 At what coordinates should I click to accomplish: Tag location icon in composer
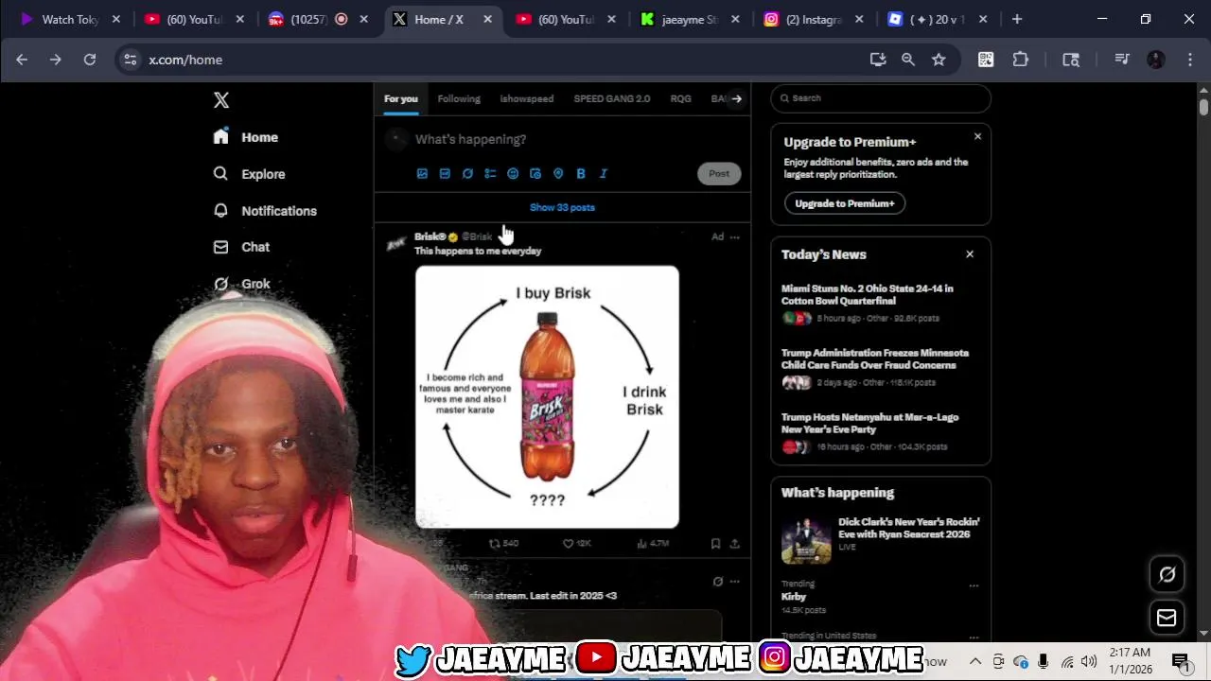(558, 174)
